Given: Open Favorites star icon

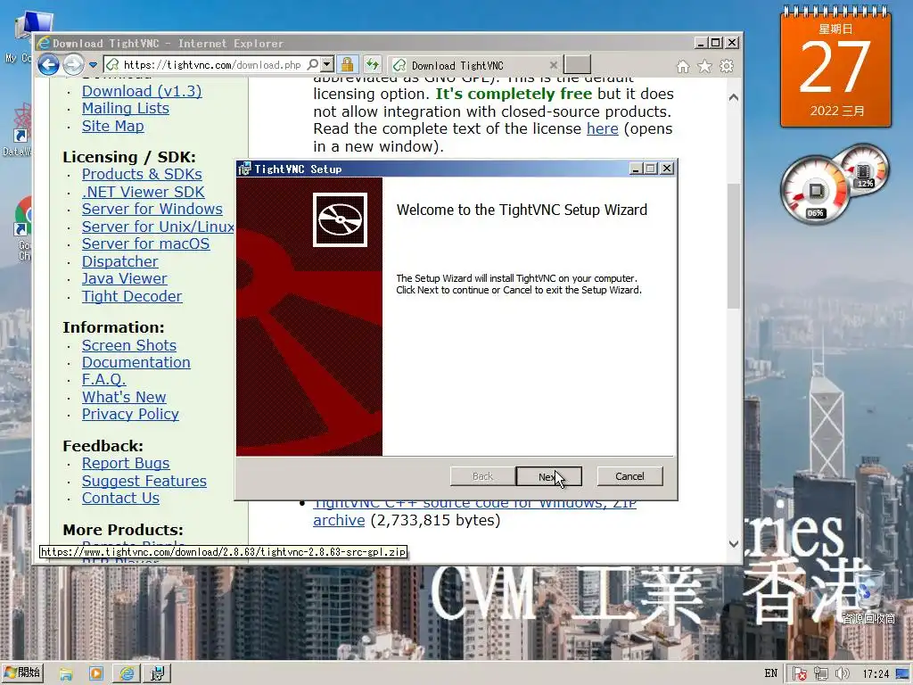Looking at the screenshot, I should click(704, 66).
